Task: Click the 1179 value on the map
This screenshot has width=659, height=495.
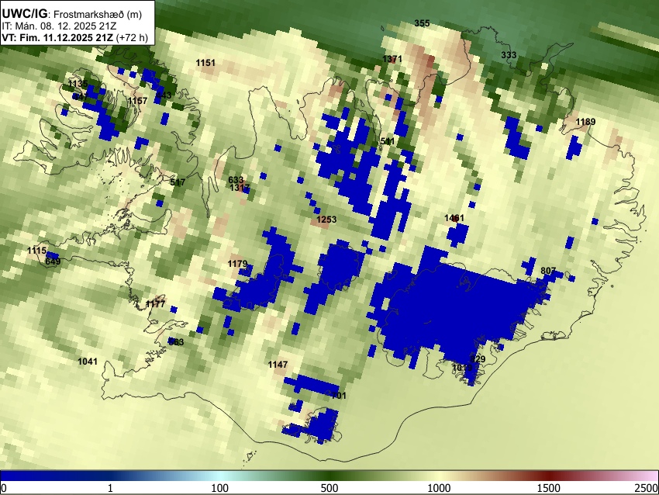Action: [237, 264]
